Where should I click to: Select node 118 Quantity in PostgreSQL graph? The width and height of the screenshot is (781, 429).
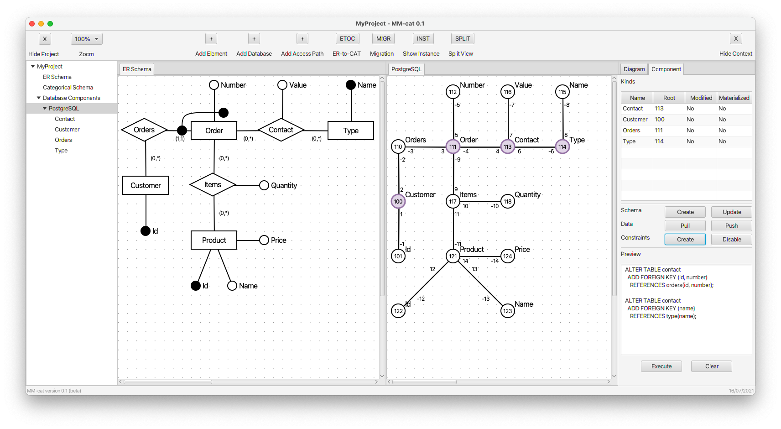click(x=508, y=201)
